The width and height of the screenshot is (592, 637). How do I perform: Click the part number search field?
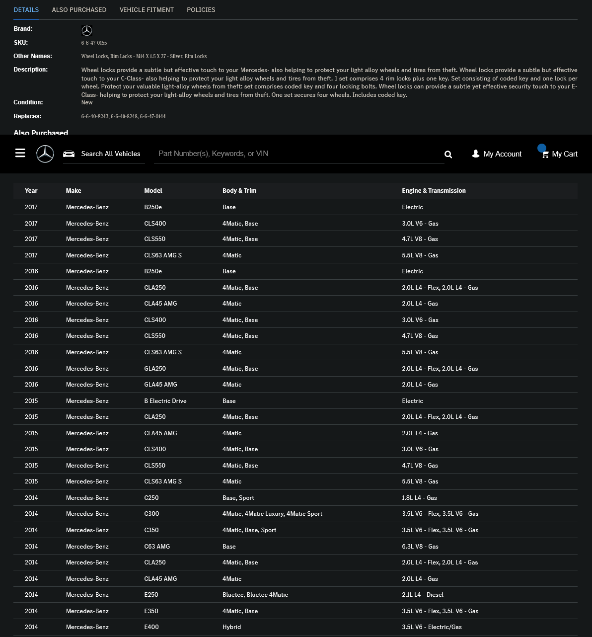tap(300, 154)
